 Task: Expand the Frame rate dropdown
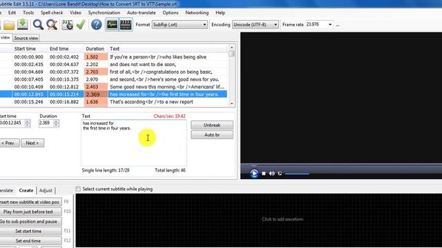coord(330,25)
